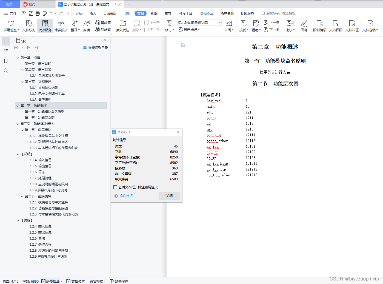Click the 文档定稿 finalize document button
Screen dimensions: 383x284
coord(370,26)
